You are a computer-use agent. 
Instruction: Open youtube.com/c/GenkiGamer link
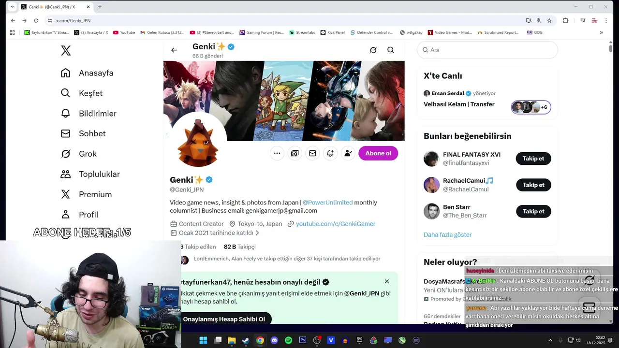tap(336, 224)
